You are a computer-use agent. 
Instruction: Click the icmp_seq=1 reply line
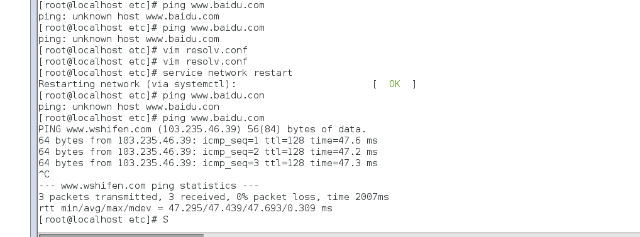point(207,140)
